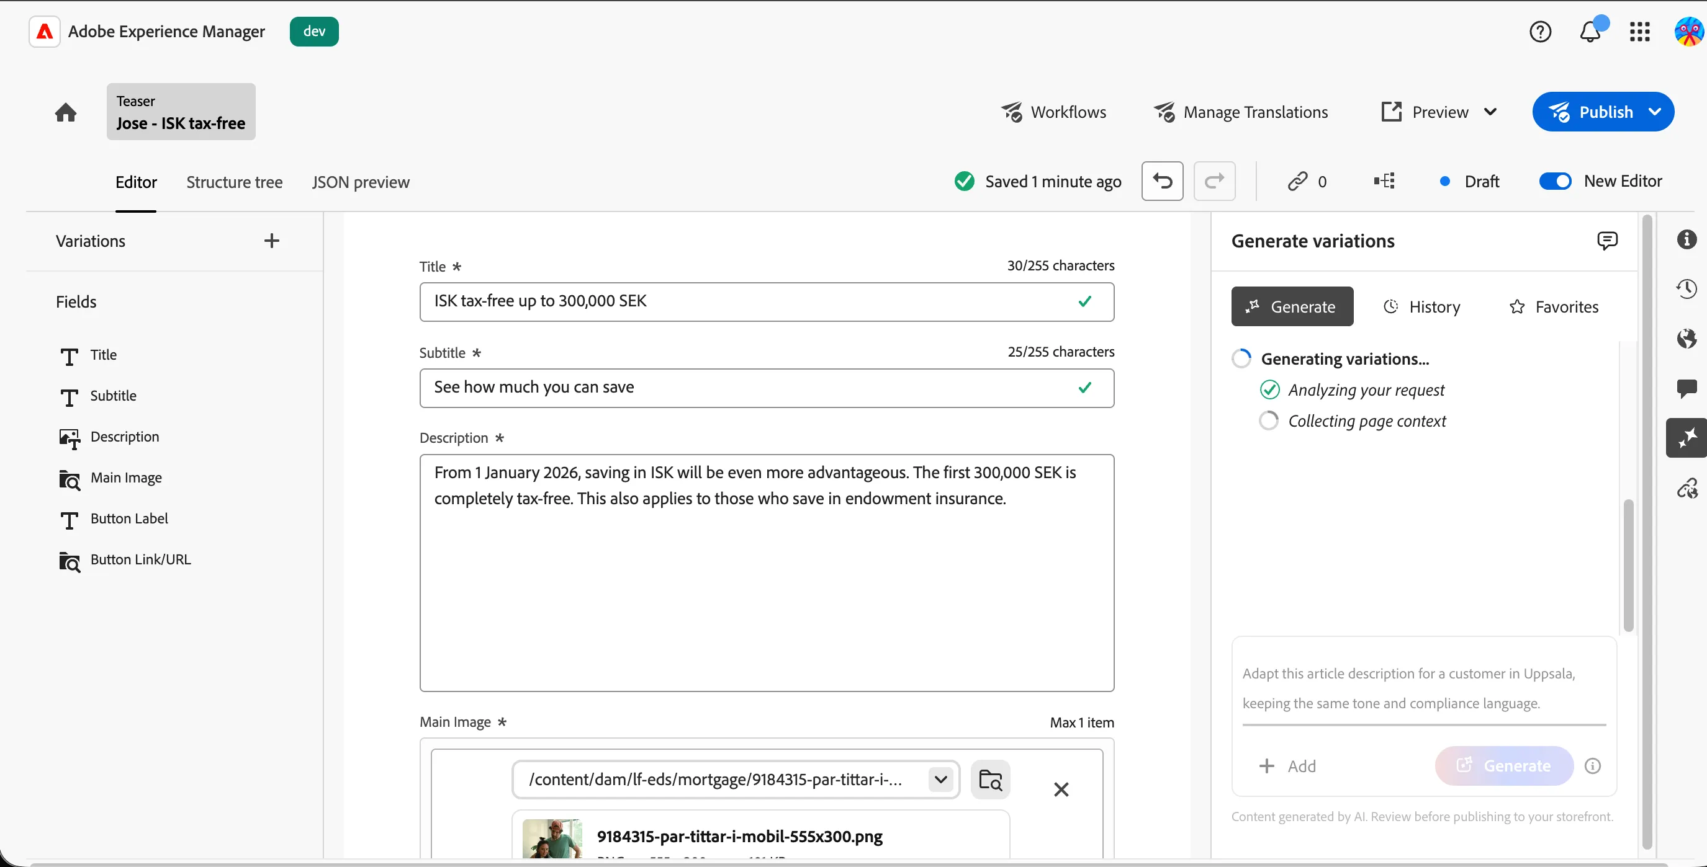Toggle the New Editor switch
Viewport: 1707px width, 867px height.
tap(1554, 180)
